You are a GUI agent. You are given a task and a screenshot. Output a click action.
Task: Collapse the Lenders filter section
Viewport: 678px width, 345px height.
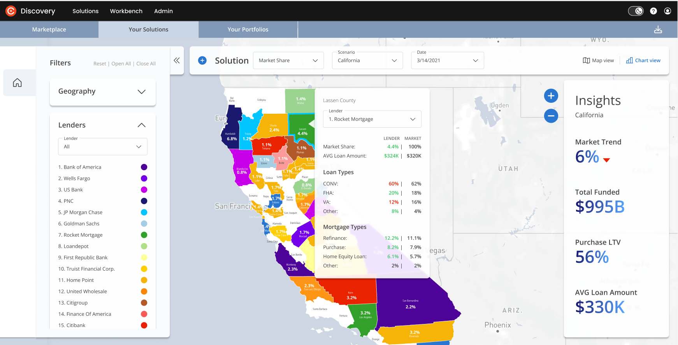pos(142,125)
